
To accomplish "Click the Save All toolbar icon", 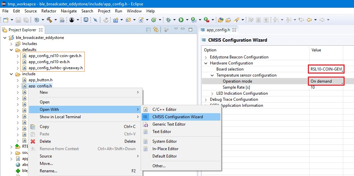I will tap(26, 20).
